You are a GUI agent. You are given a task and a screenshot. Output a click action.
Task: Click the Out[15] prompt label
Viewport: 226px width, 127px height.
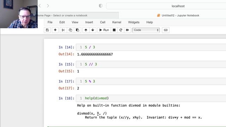coord(66,71)
